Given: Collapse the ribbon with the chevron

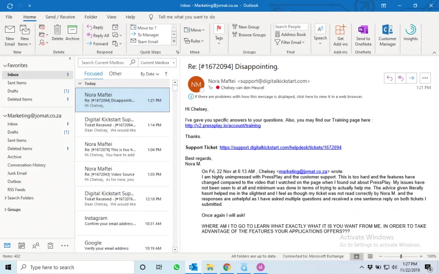Looking at the screenshot, I should coord(434,52).
